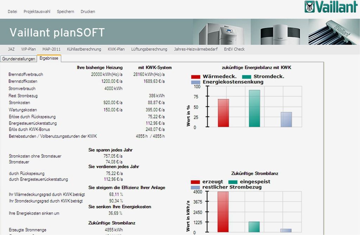The image size is (360, 235).
Task: Click the KWK Brennstoffkosten value 1689,63 €/a
Action: [154, 81]
